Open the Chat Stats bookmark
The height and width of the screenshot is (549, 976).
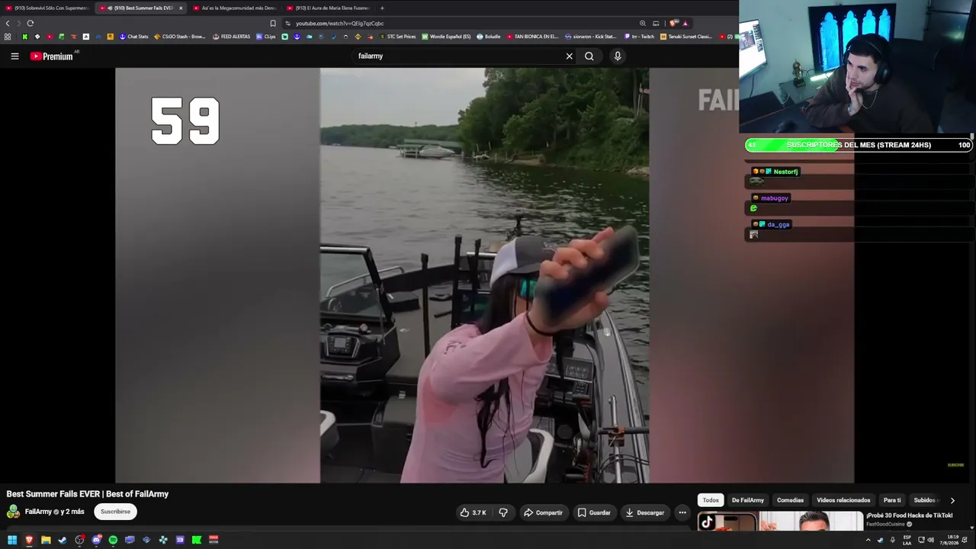click(133, 37)
